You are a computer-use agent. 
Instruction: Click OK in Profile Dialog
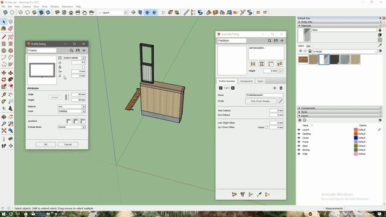pyautogui.click(x=46, y=145)
